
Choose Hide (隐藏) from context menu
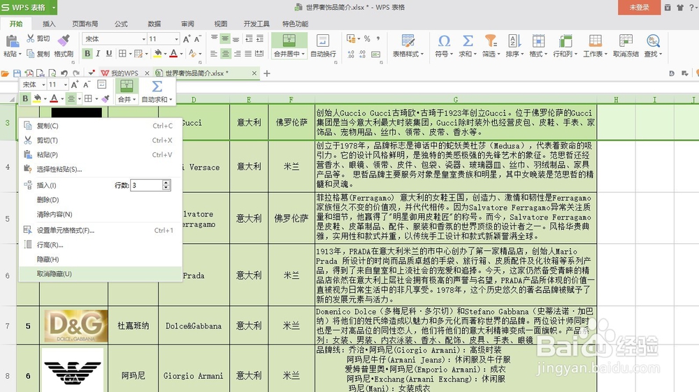tap(101, 259)
